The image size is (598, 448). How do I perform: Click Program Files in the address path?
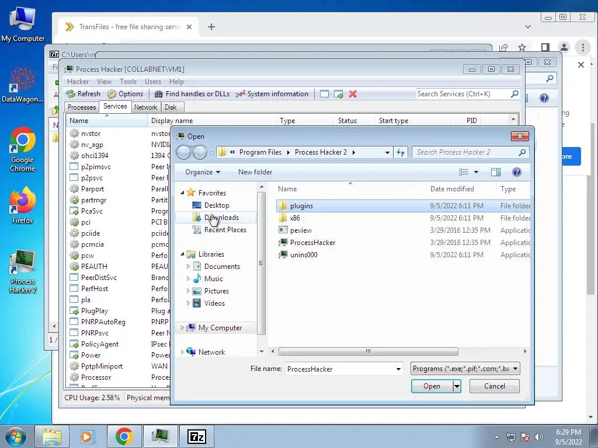coord(260,152)
